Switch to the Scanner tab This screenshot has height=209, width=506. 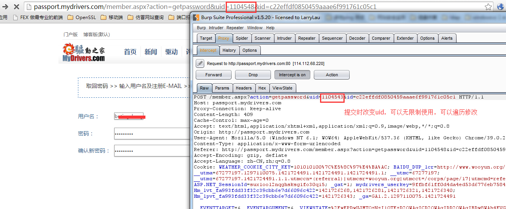coord(262,38)
